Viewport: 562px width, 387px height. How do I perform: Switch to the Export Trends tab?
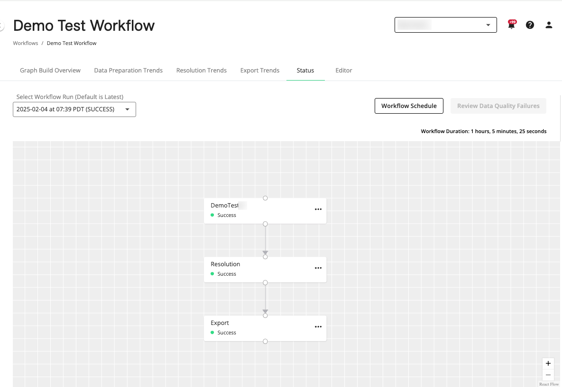coord(260,71)
